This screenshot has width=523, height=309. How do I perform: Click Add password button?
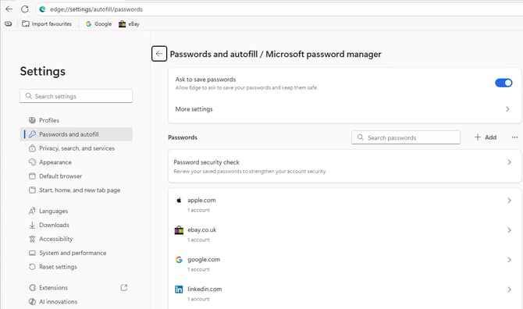(x=486, y=137)
